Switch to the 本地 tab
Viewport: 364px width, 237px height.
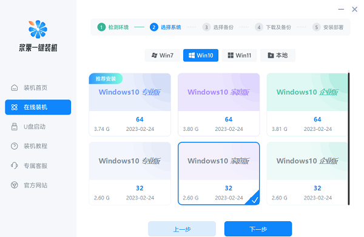(278, 55)
